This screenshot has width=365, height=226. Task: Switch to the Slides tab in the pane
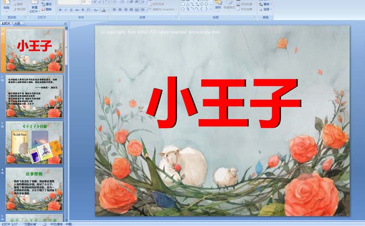6,23
